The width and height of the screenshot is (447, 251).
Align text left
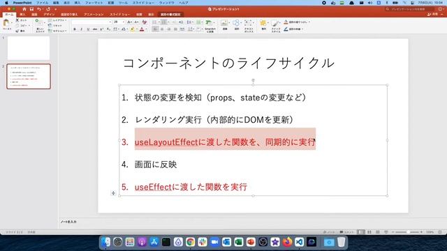pos(155,29)
